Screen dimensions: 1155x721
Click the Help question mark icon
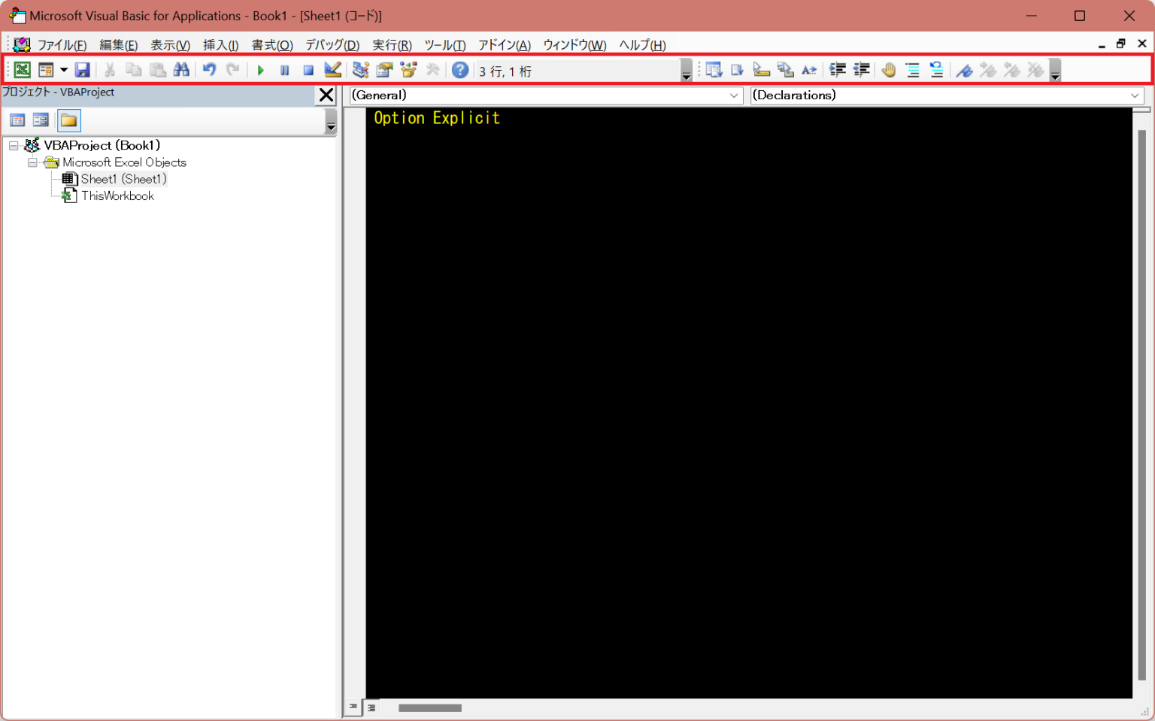point(459,69)
